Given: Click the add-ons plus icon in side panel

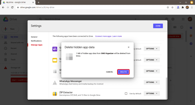Looking at the screenshot, I should coord(191,56).
